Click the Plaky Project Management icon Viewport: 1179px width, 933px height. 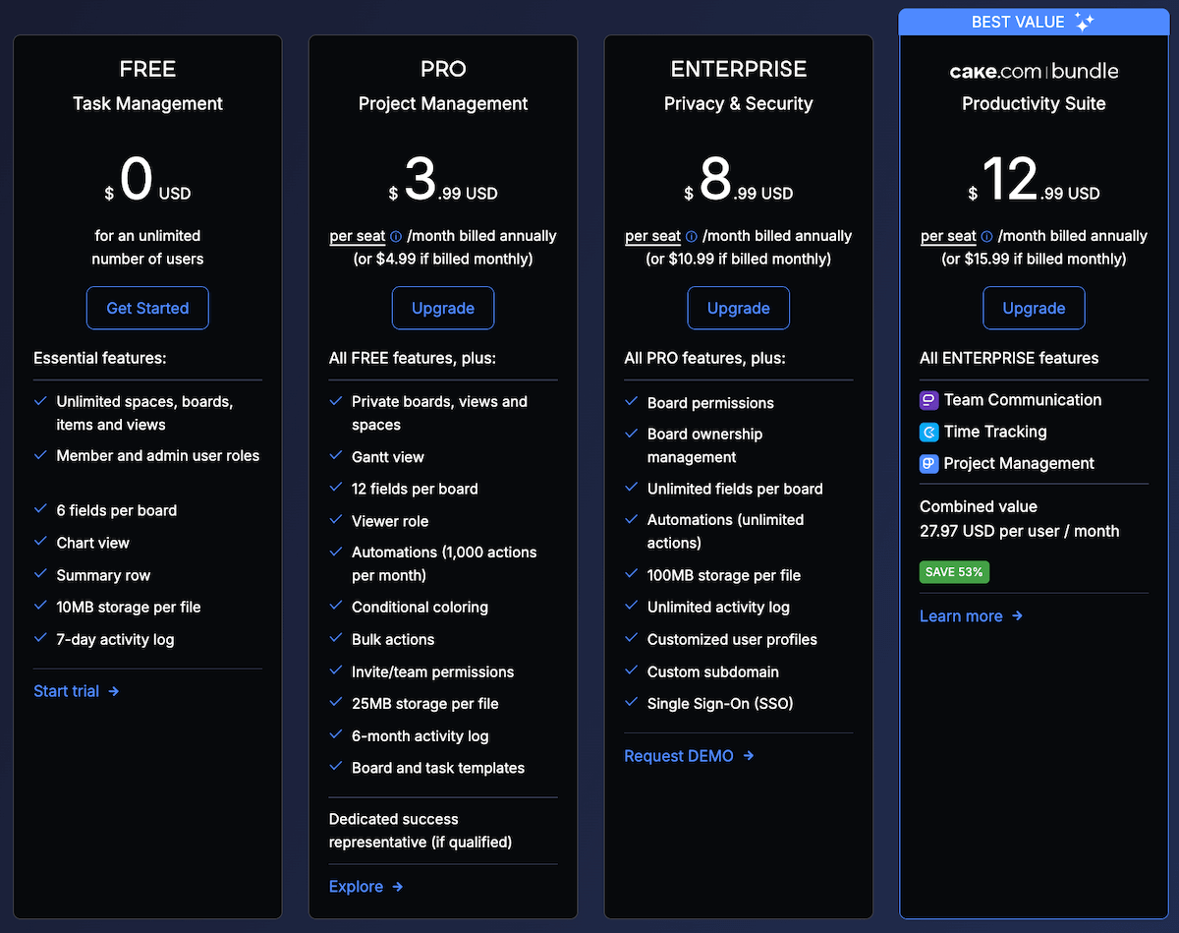(x=928, y=463)
